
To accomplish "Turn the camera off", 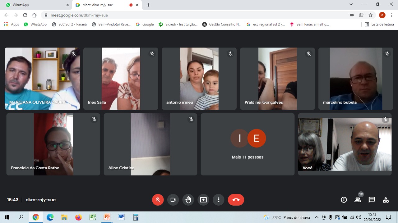I will pos(173,200).
